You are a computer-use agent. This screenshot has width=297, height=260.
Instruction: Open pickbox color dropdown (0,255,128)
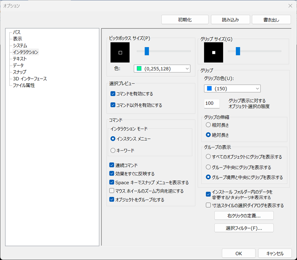[162, 69]
